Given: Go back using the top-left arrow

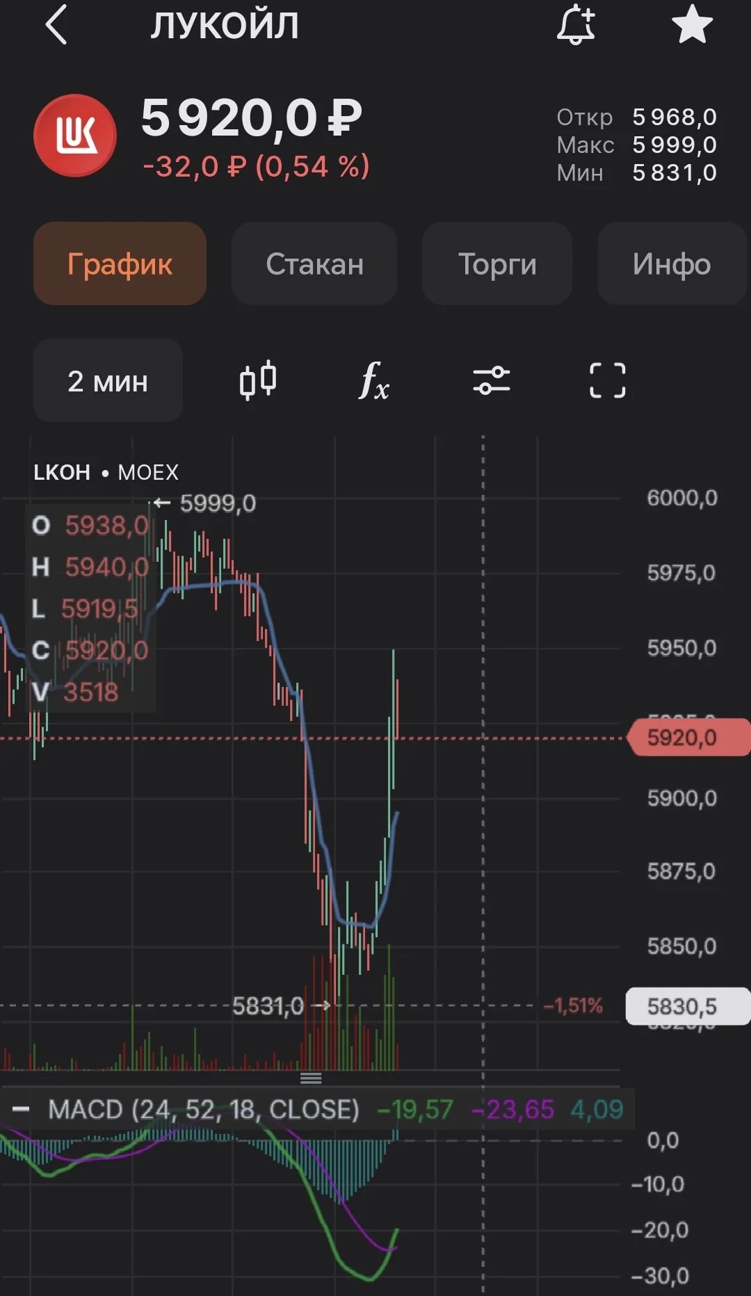Looking at the screenshot, I should point(56,25).
